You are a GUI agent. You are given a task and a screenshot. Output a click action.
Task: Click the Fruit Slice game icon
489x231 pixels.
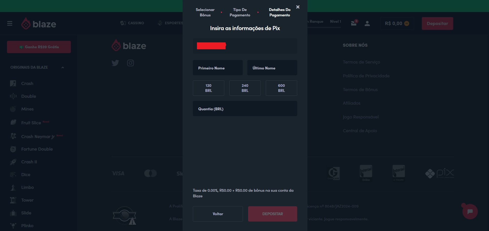tap(13, 123)
